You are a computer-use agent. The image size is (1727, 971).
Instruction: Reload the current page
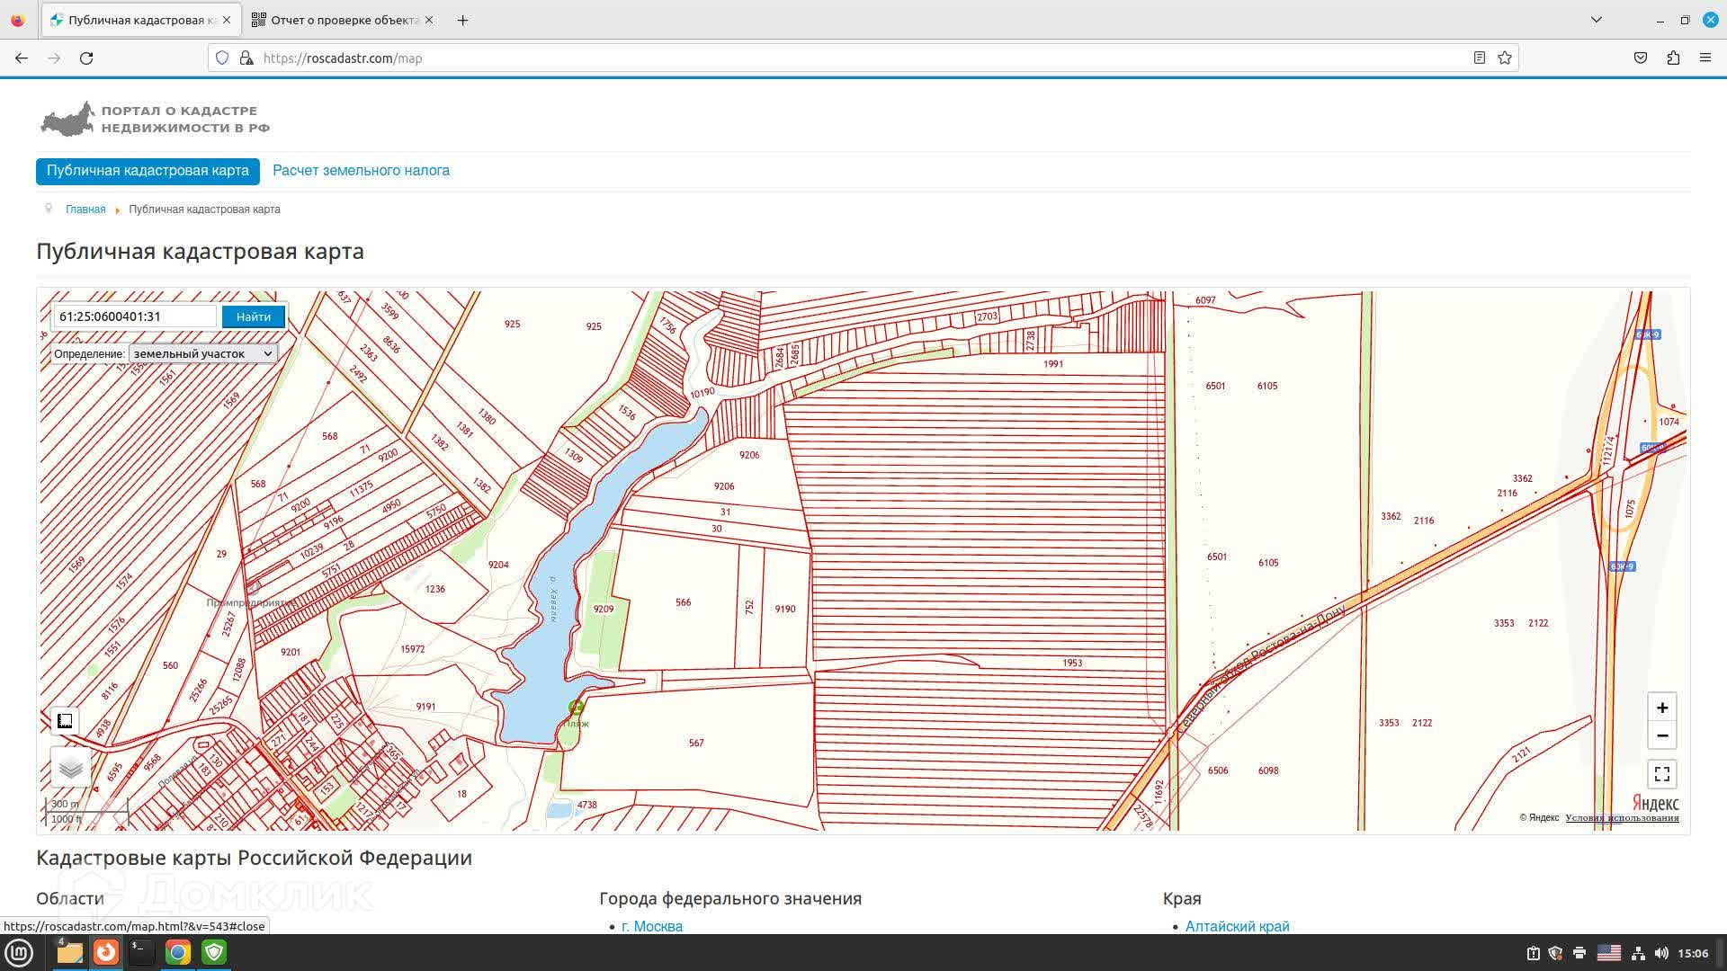pyautogui.click(x=86, y=58)
